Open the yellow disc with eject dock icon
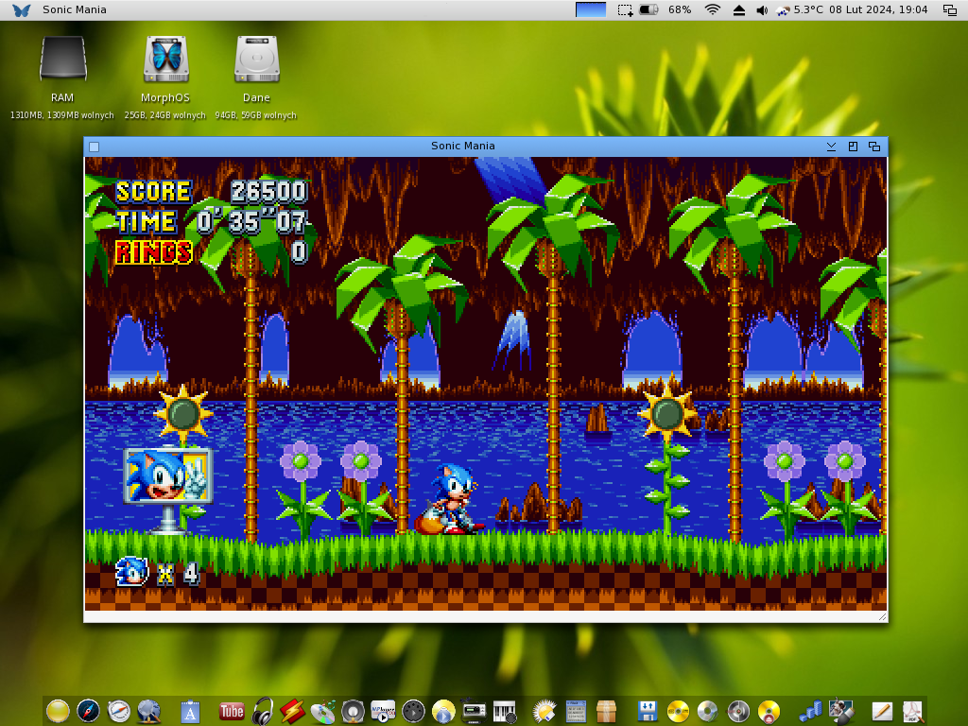 click(x=769, y=711)
